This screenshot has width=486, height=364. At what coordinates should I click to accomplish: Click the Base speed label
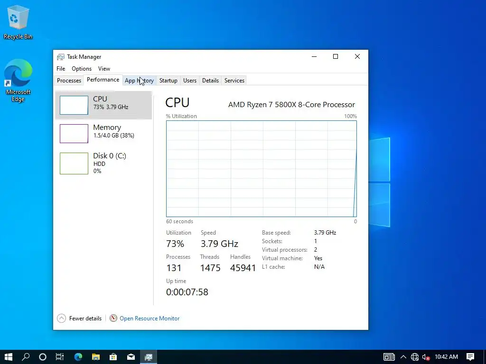276,232
